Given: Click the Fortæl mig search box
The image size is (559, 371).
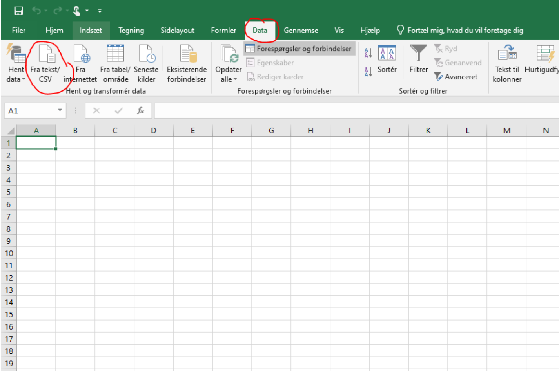Looking at the screenshot, I should pyautogui.click(x=460, y=30).
